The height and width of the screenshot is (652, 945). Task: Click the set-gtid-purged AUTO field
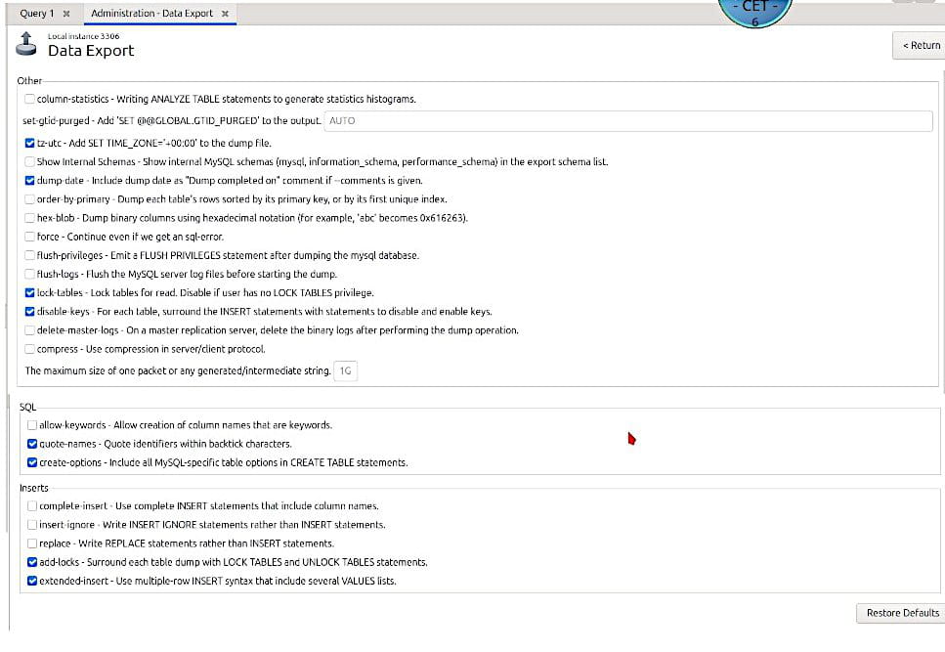click(x=628, y=120)
